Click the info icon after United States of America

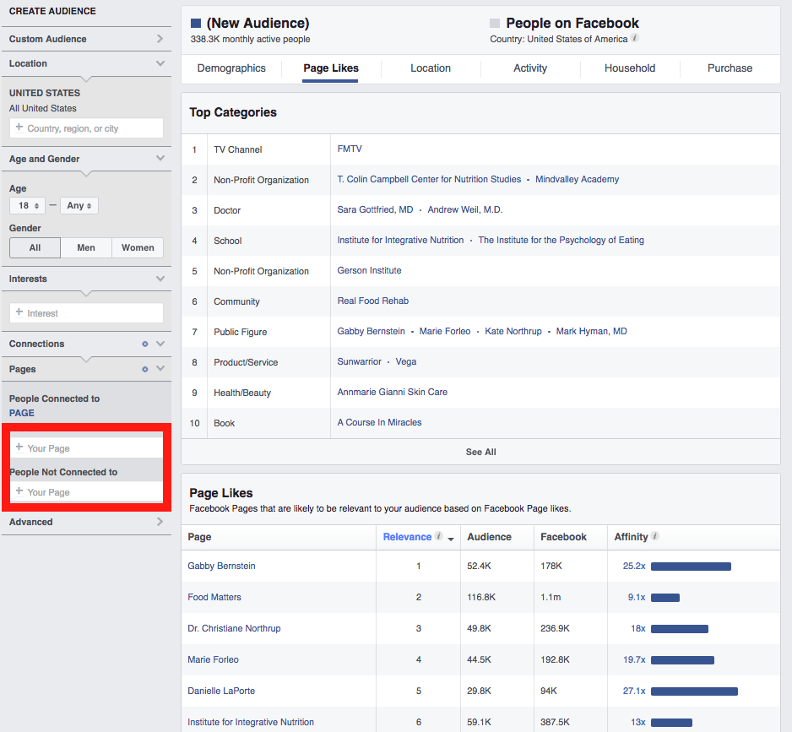[634, 39]
